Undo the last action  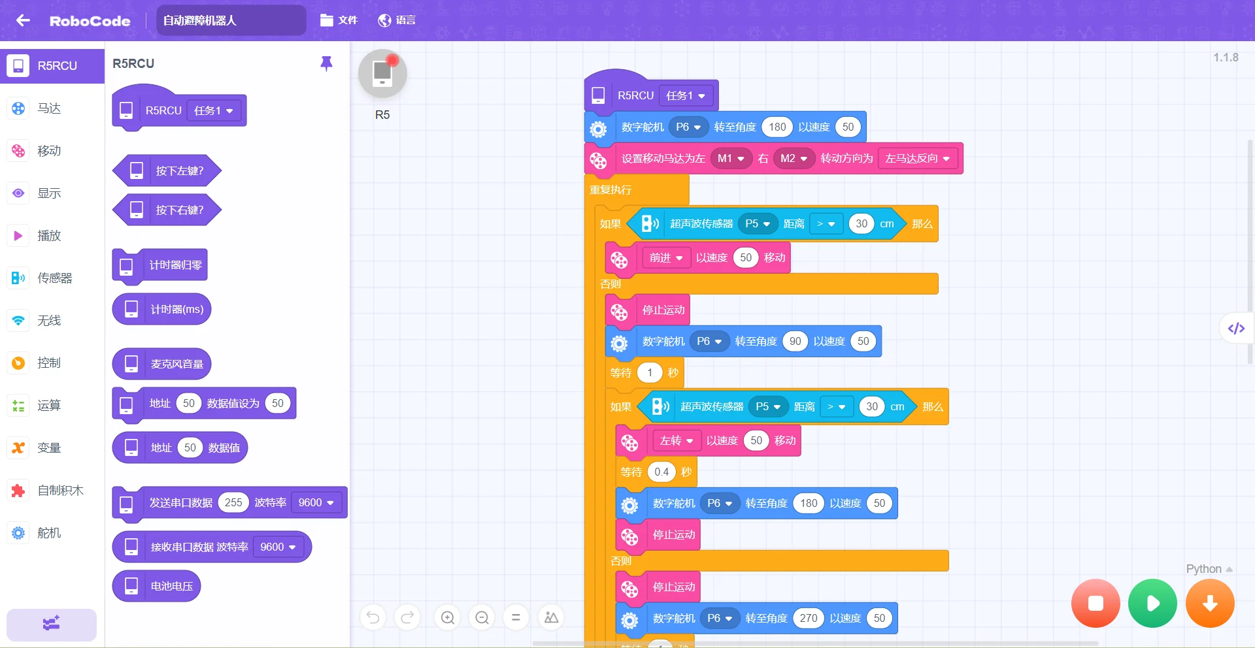(373, 617)
